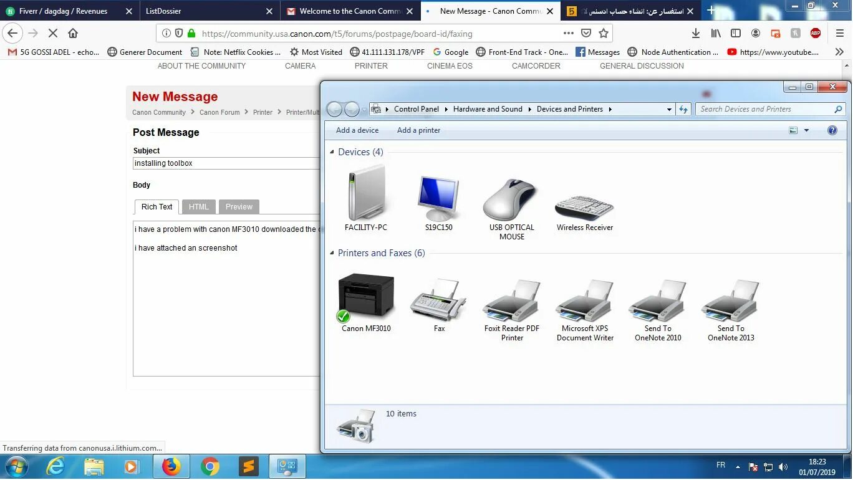Collapse the Printers and Faxes (6) group
The width and height of the screenshot is (853, 480).
point(332,253)
